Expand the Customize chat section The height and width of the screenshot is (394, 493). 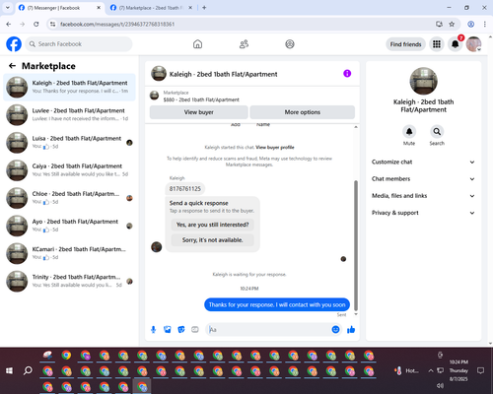pyautogui.click(x=423, y=162)
